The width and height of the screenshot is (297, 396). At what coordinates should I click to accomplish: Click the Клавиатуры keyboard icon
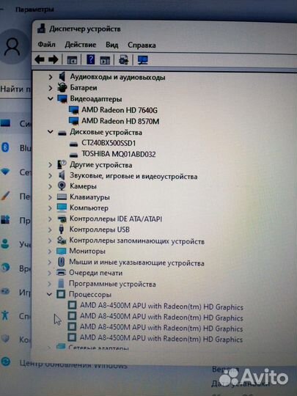click(62, 197)
